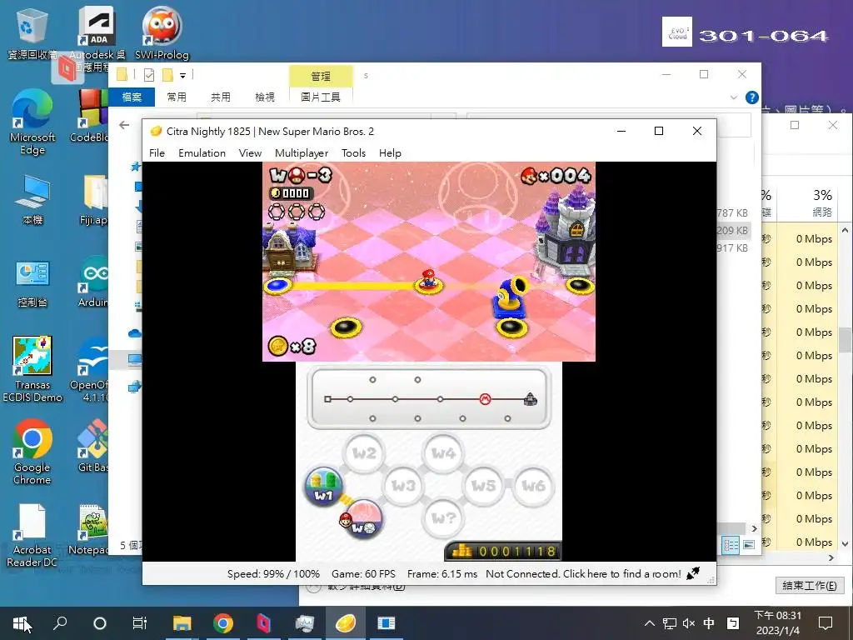Screen dimensions: 853x640
Task: Click the 管理 contextual tab in File Explorer
Action: click(x=321, y=76)
